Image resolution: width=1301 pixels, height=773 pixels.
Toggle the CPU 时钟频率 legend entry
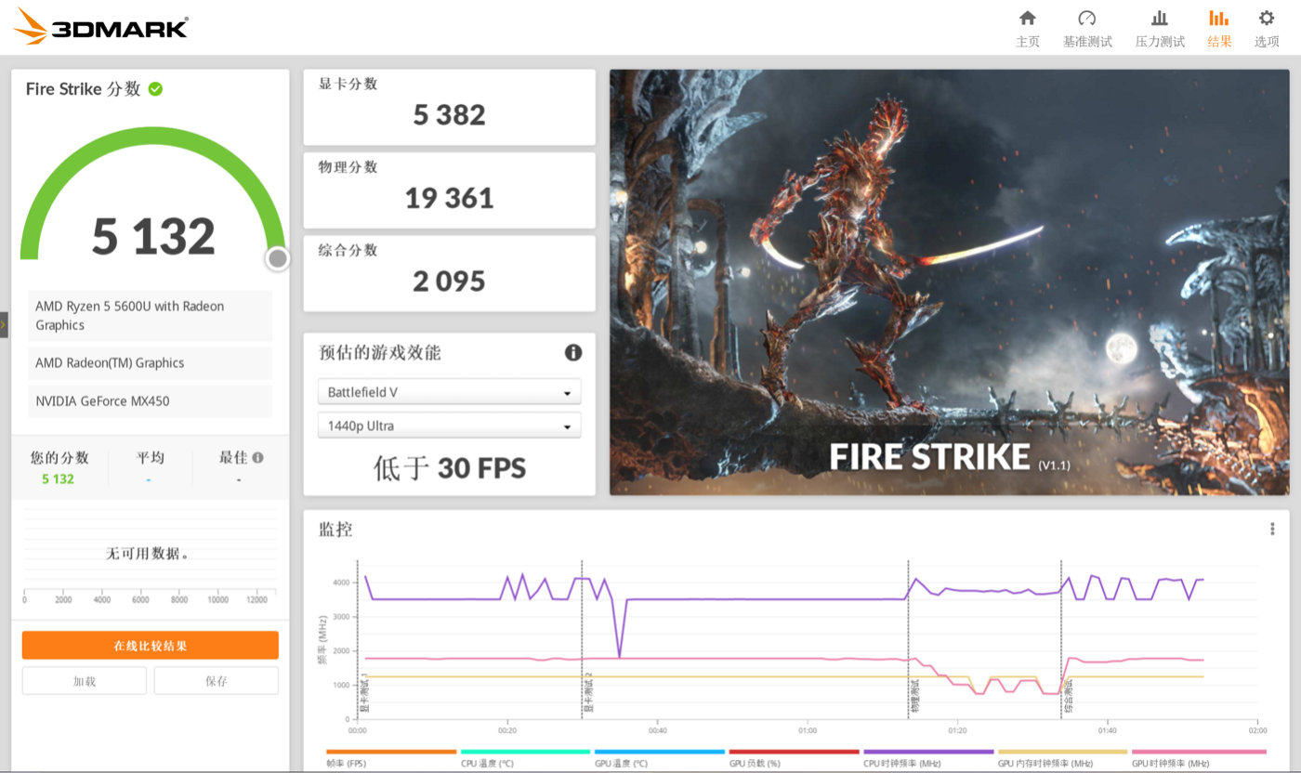click(x=928, y=758)
